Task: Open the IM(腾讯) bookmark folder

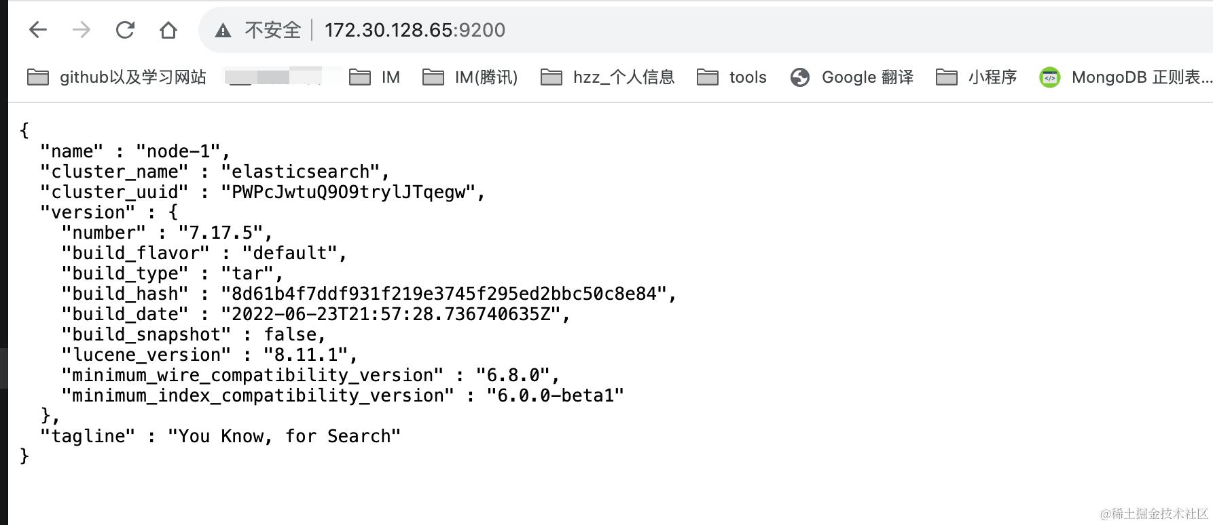Action: (470, 77)
